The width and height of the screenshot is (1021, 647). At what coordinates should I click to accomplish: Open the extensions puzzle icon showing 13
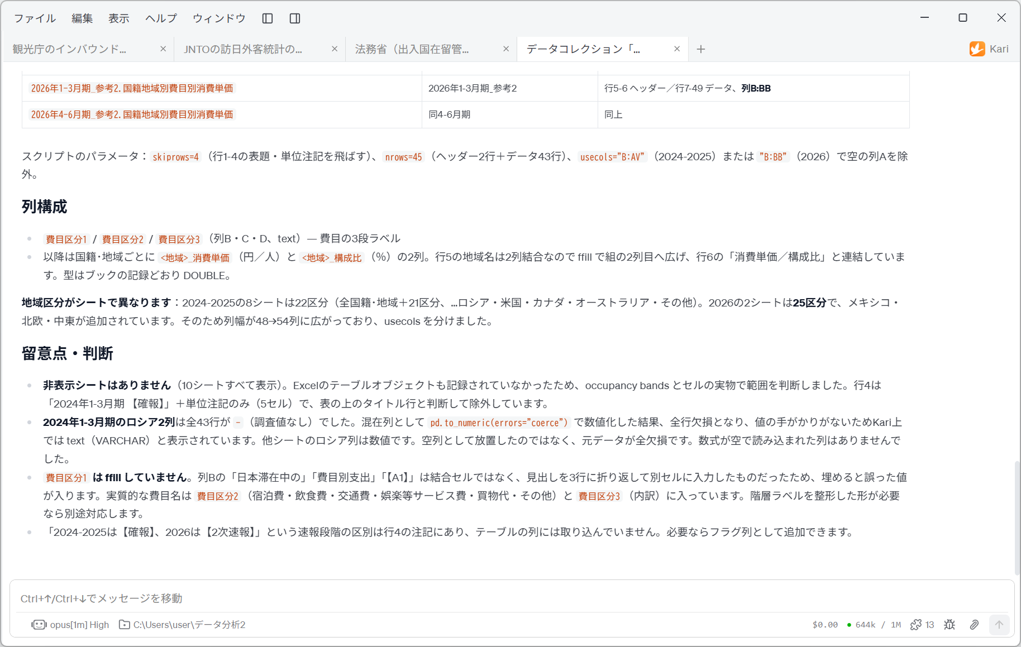point(922,625)
